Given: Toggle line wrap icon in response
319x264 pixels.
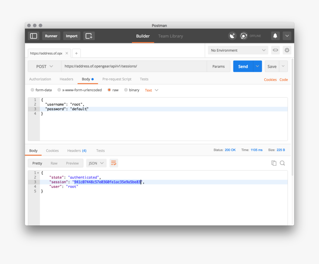Looking at the screenshot, I should click(114, 163).
